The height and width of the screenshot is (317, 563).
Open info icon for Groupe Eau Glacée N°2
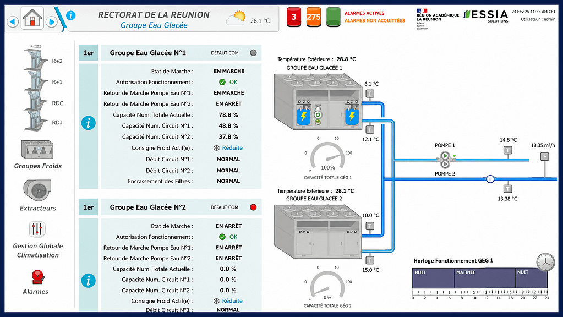tap(88, 280)
